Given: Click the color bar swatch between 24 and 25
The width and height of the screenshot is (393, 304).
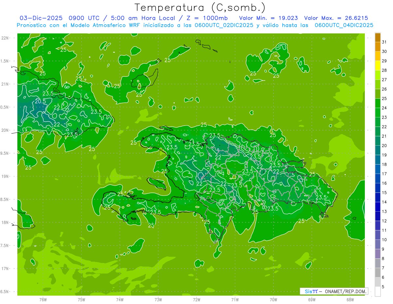Looking at the screenshot, I should (x=378, y=103).
